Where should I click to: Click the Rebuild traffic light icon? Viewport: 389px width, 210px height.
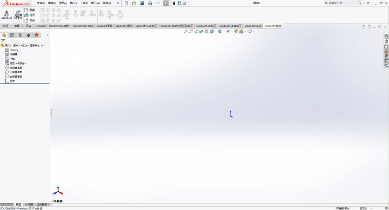(x=174, y=3)
